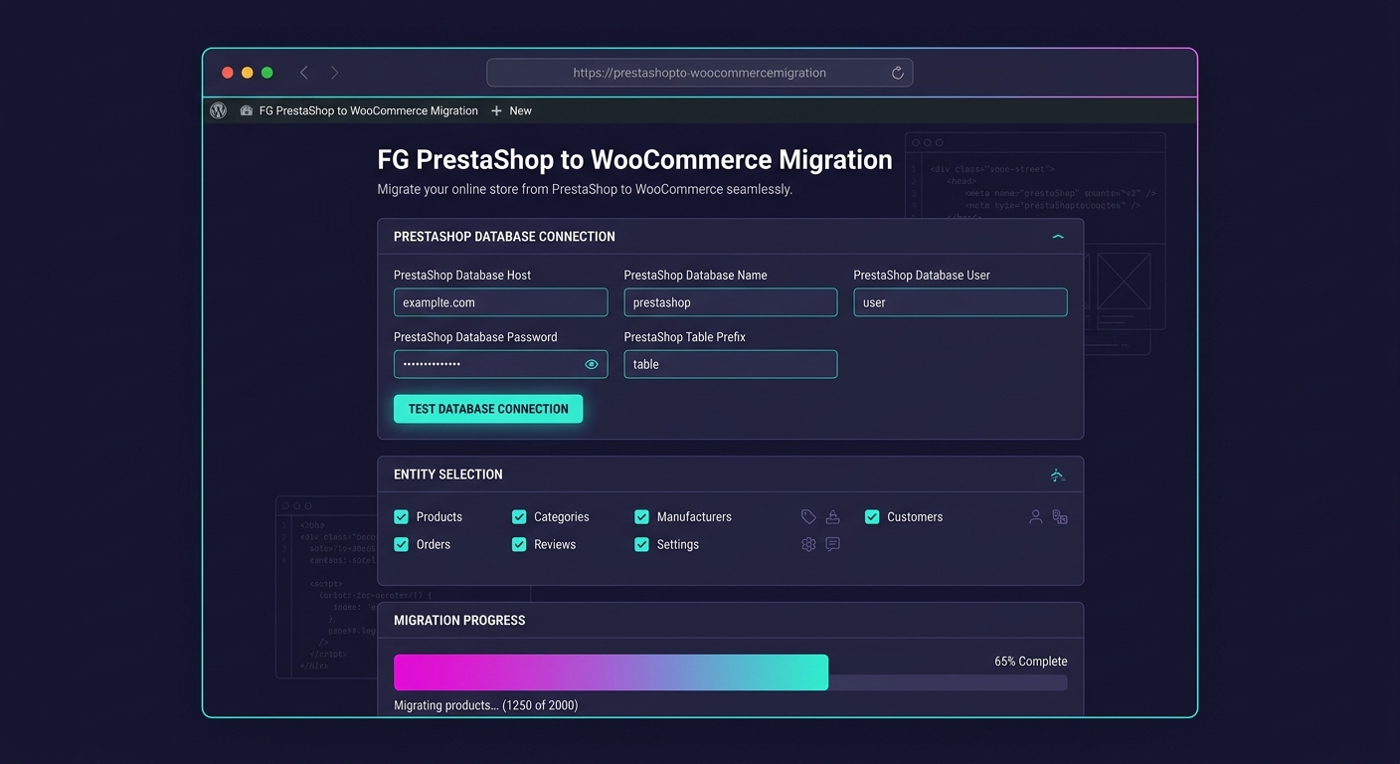Viewport: 1400px width, 764px height.
Task: Collapse the PrestaShop Database Connection panel chevron
Action: click(1058, 237)
